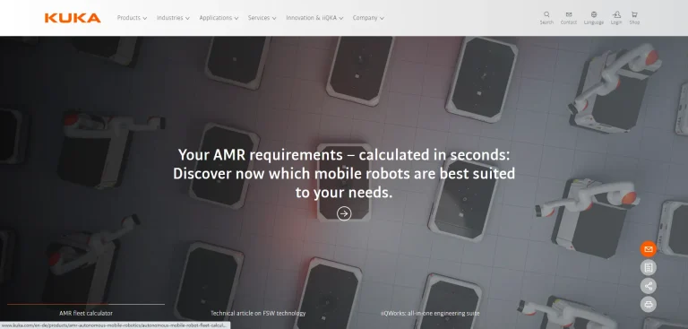Expand the Innovation & iiQKA menu
The width and height of the screenshot is (688, 329).
click(314, 18)
